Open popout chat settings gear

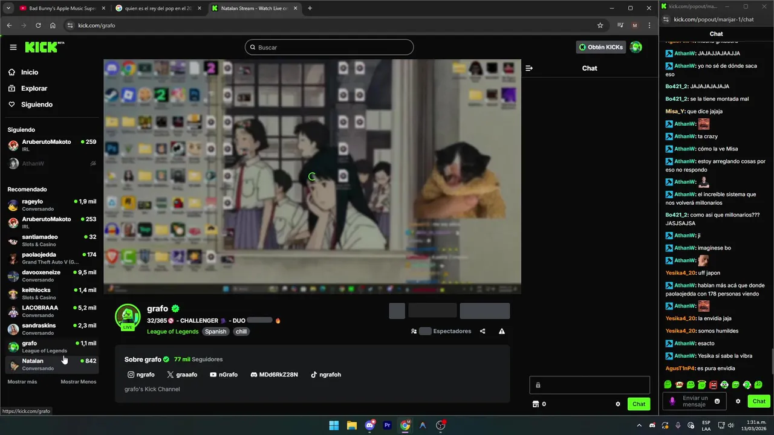[x=738, y=401]
